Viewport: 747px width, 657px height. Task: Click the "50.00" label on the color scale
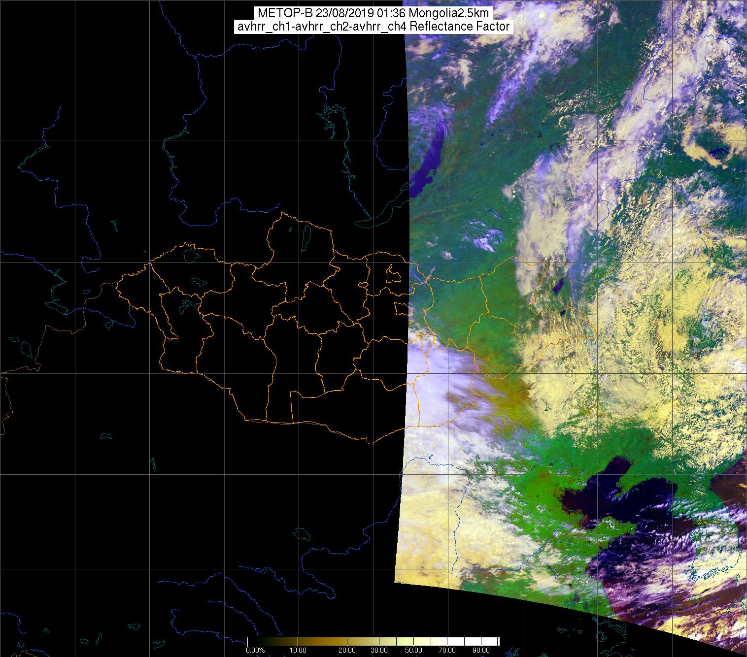coord(414,651)
